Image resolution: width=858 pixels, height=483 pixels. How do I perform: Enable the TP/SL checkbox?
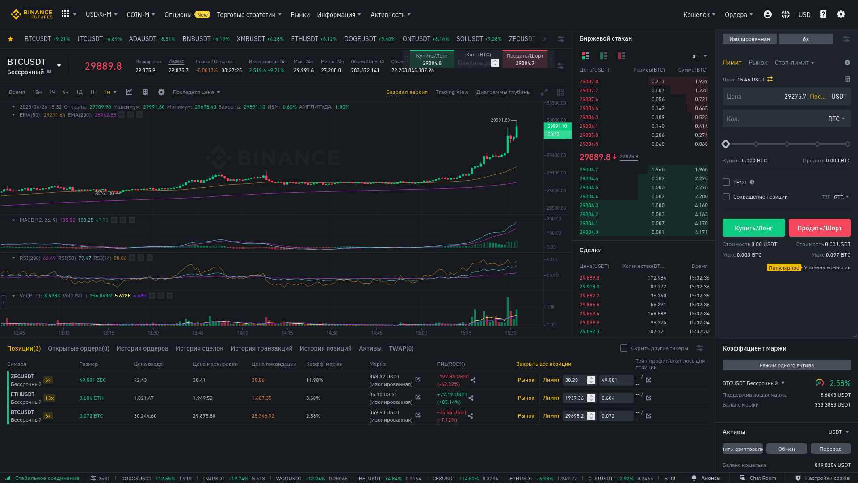point(726,182)
